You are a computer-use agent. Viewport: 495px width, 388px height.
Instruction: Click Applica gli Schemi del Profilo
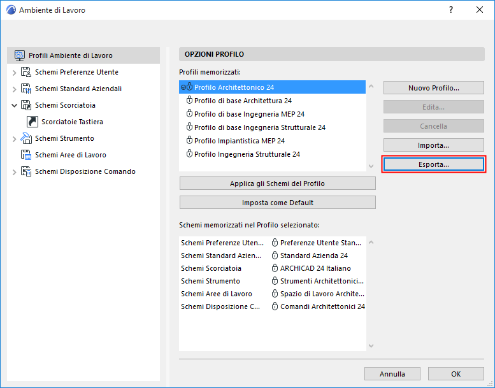tap(277, 183)
